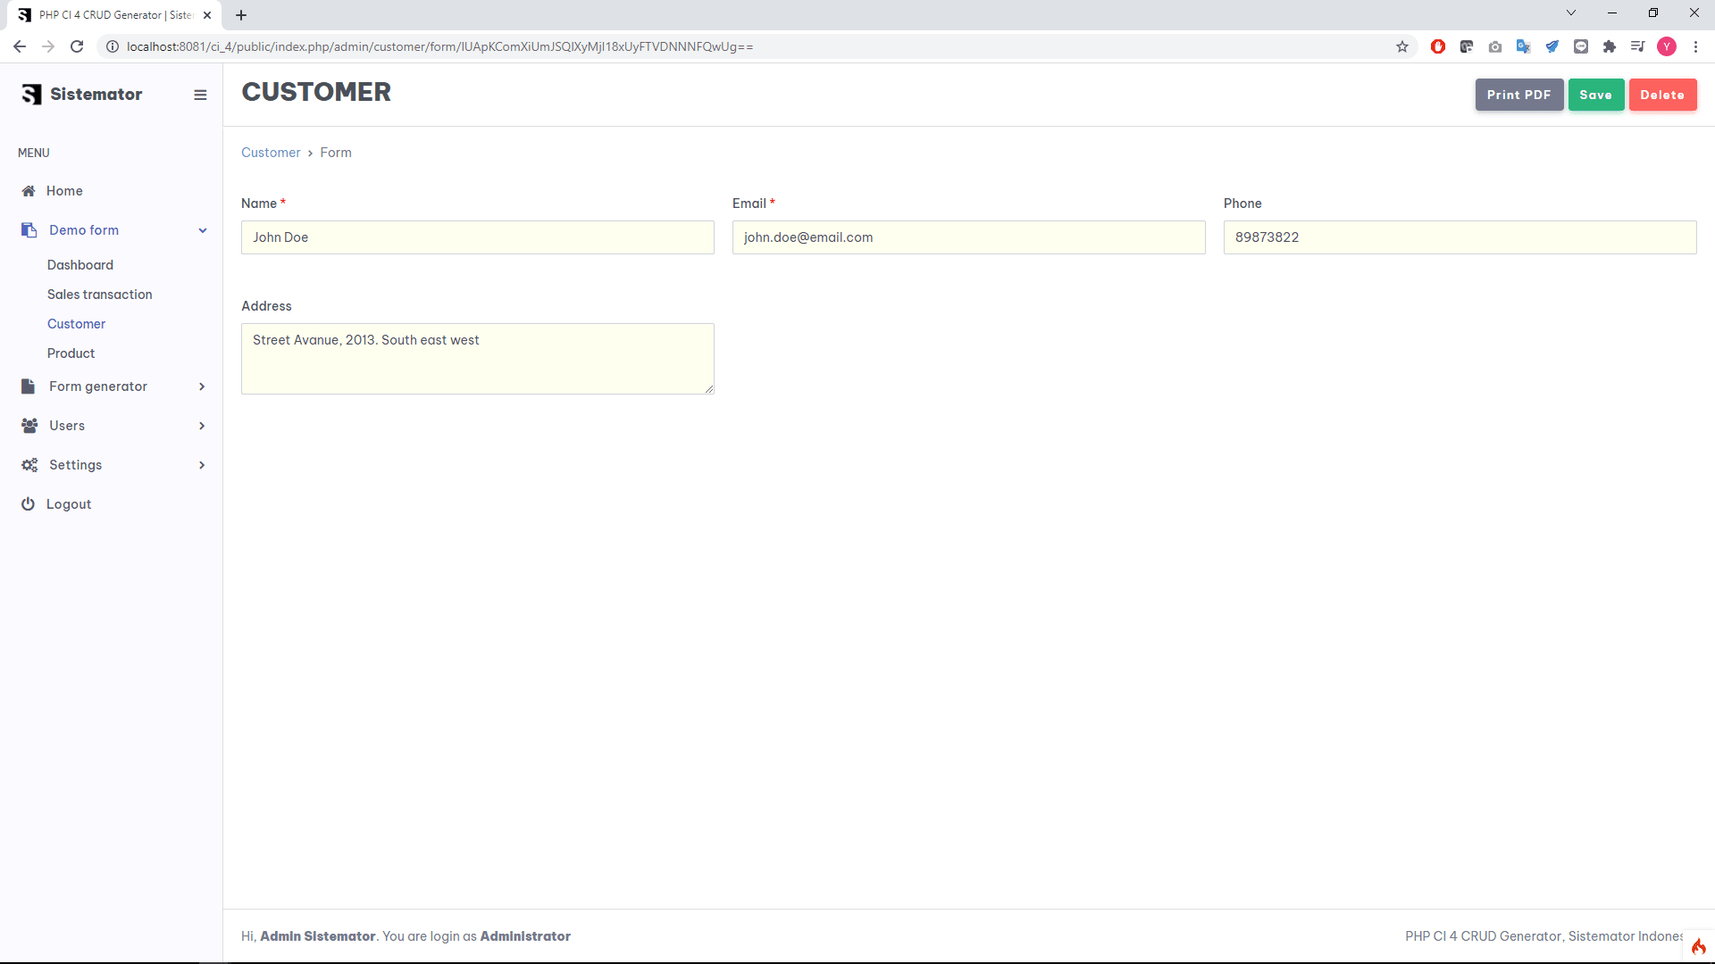The width and height of the screenshot is (1715, 964).
Task: Click the green Save button
Action: (x=1595, y=95)
